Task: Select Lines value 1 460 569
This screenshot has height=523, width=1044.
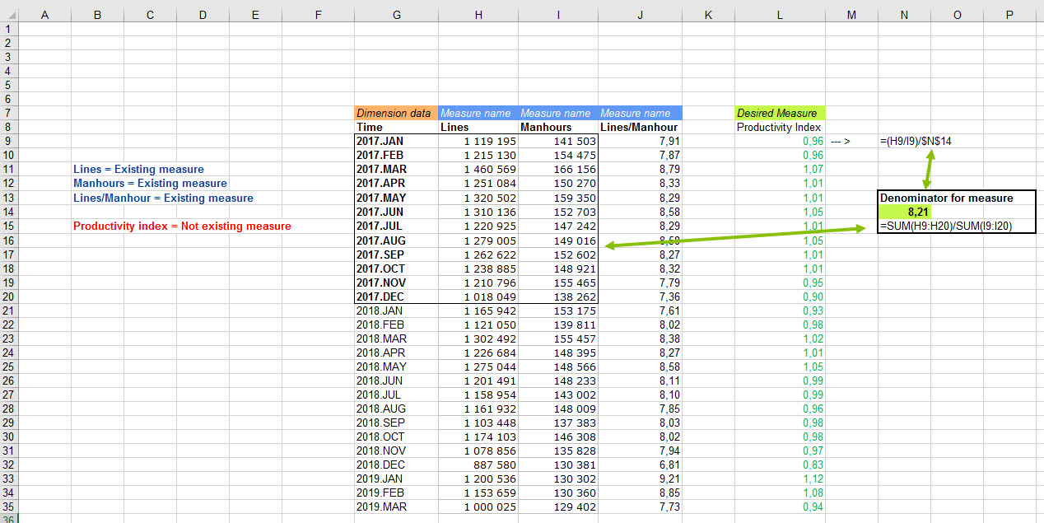Action: (478, 169)
